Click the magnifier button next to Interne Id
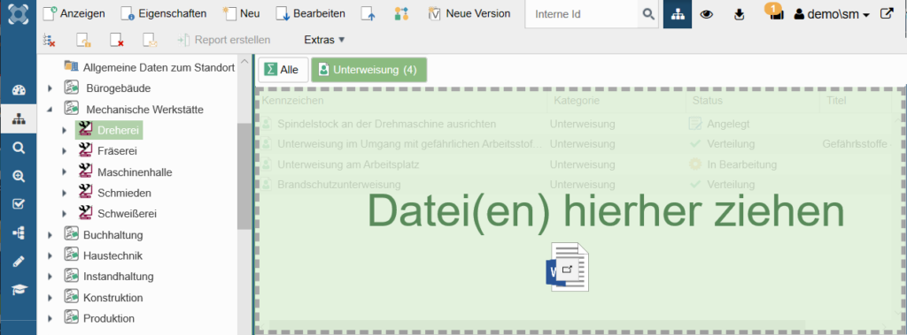This screenshot has width=907, height=335. (648, 14)
